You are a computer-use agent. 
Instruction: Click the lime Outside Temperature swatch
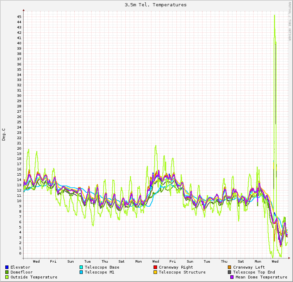click(x=7, y=277)
